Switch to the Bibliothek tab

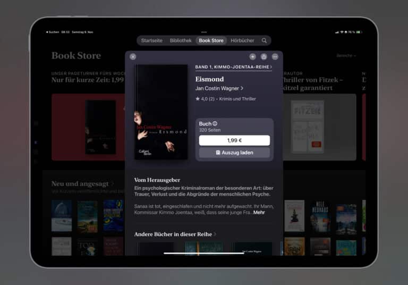[x=181, y=40]
